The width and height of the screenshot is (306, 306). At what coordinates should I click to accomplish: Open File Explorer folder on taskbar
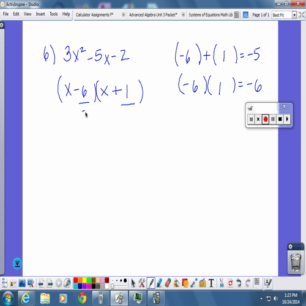click(x=45, y=299)
